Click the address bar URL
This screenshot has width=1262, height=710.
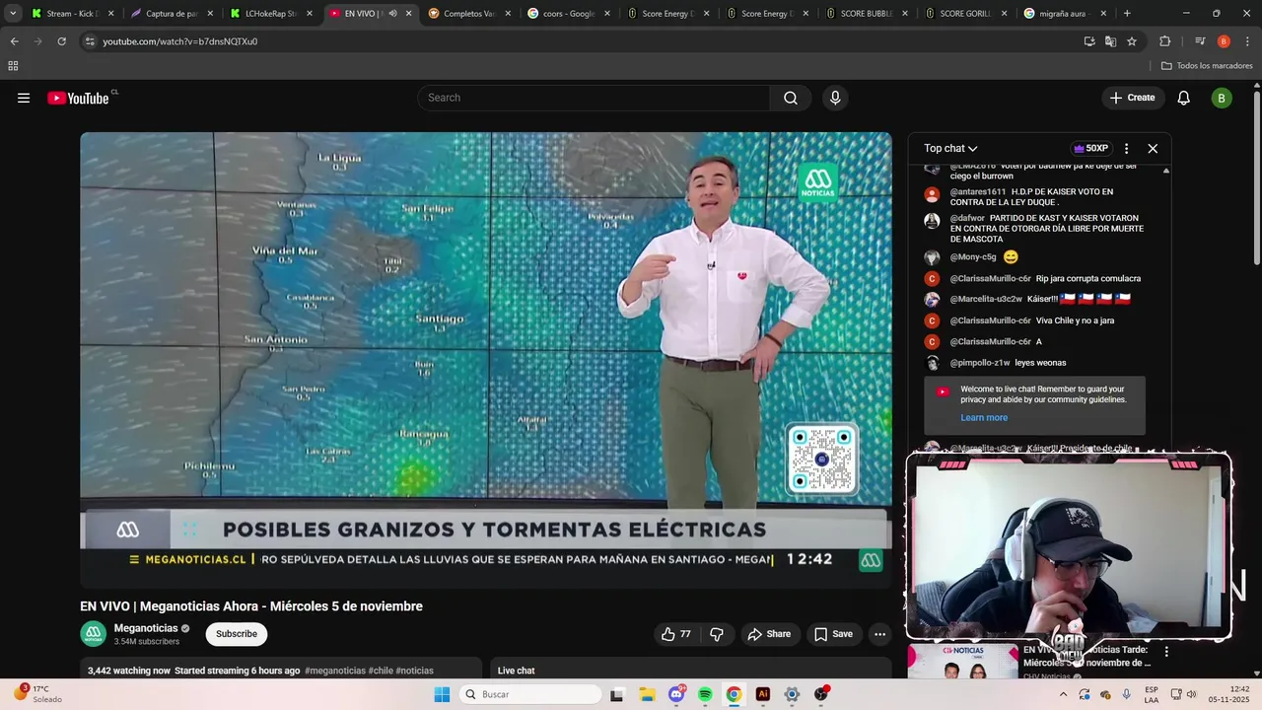click(x=180, y=41)
